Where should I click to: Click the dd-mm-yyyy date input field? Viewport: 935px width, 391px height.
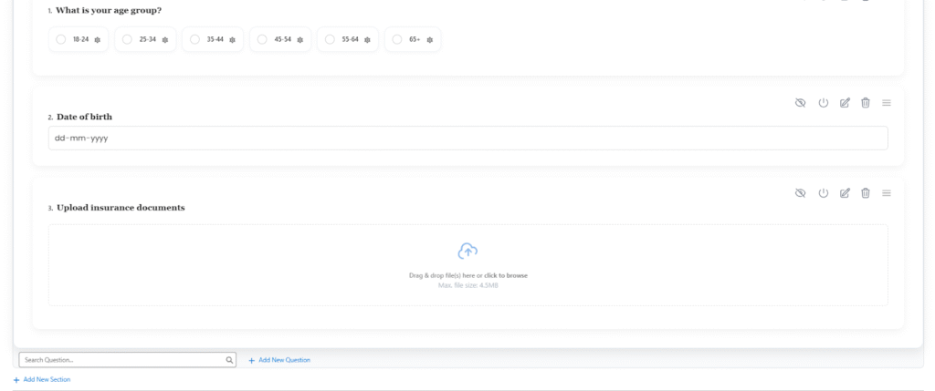(x=467, y=139)
